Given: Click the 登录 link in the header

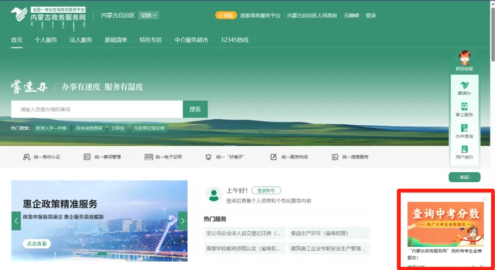Looking at the screenshot, I should point(371,15).
